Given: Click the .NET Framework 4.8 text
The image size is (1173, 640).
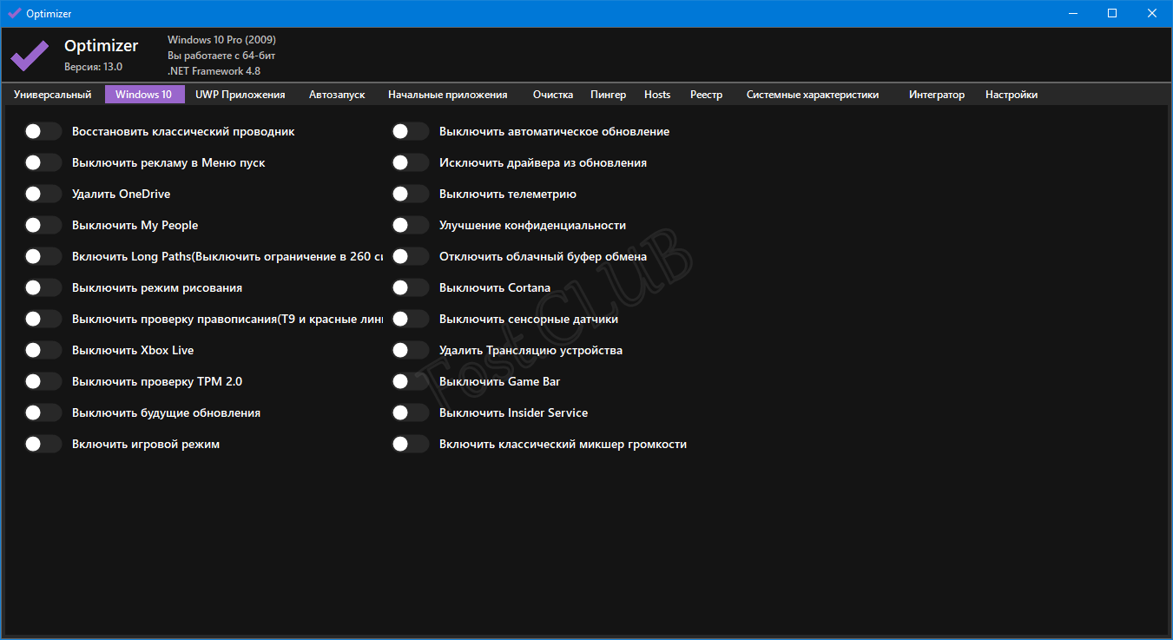Looking at the screenshot, I should [x=214, y=71].
